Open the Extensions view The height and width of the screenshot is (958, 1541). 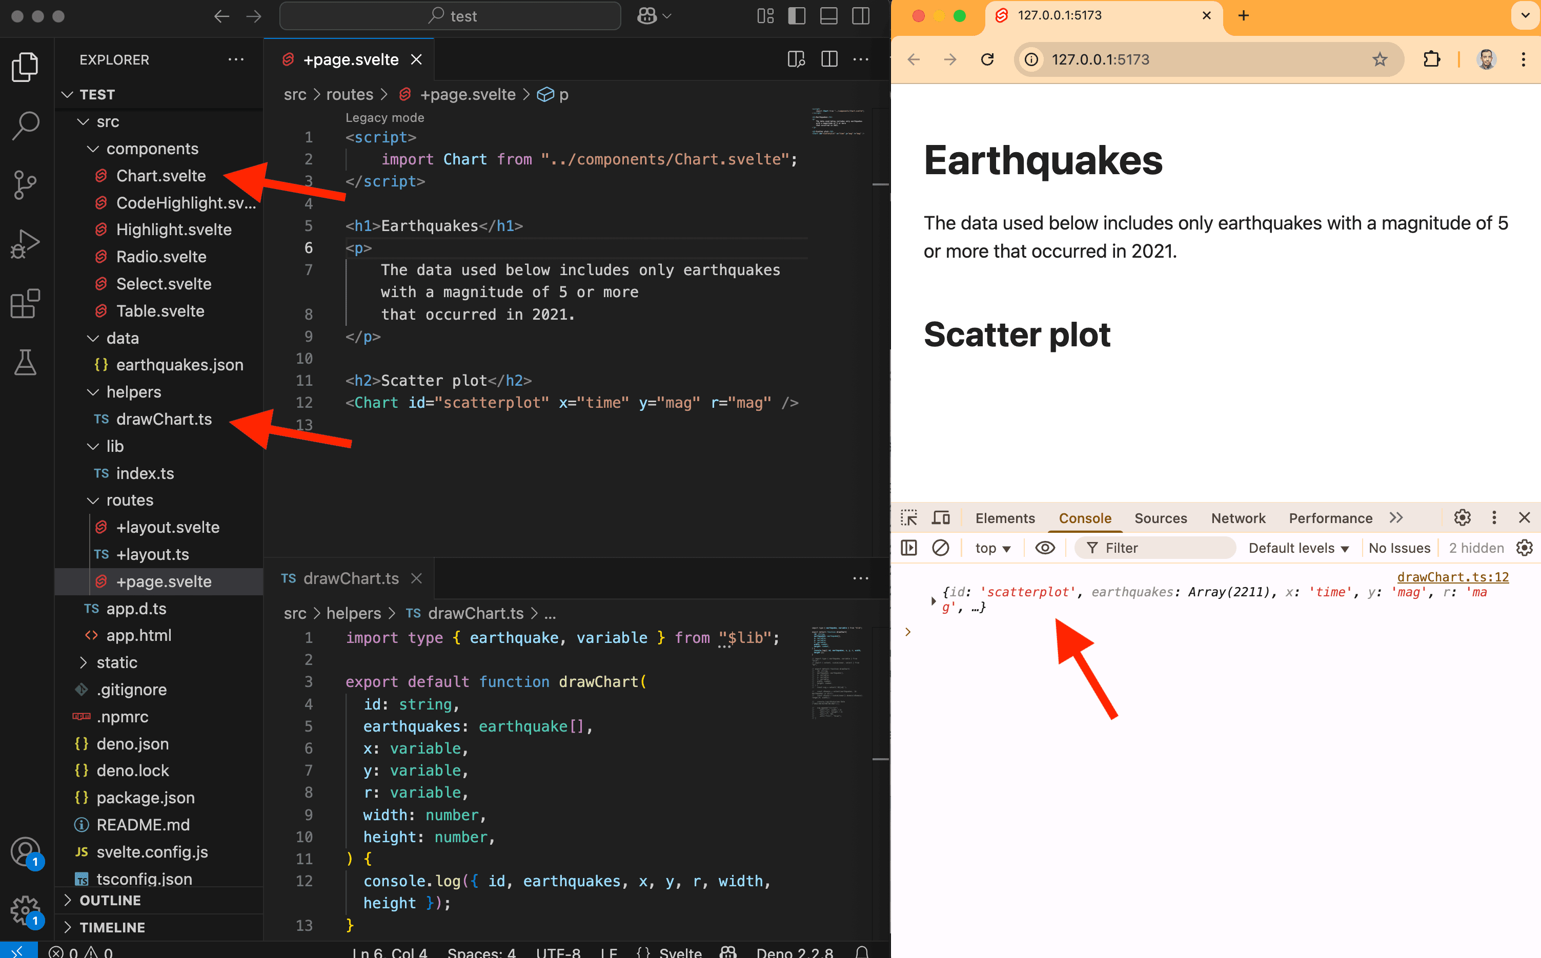coord(25,303)
